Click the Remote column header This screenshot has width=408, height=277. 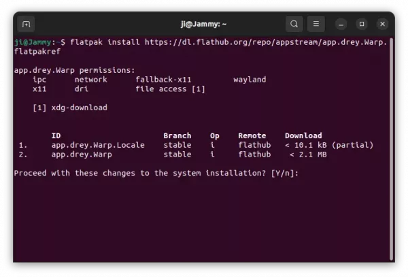pos(252,135)
